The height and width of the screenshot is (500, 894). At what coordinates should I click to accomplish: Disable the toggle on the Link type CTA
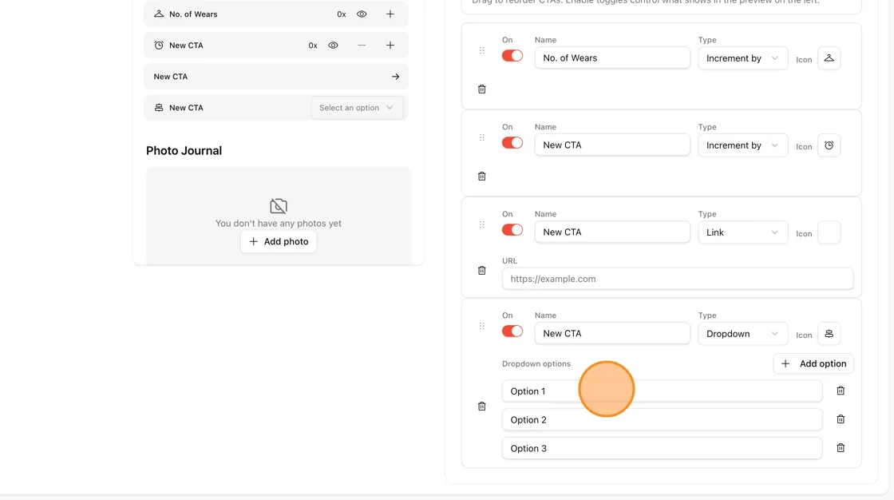(512, 230)
